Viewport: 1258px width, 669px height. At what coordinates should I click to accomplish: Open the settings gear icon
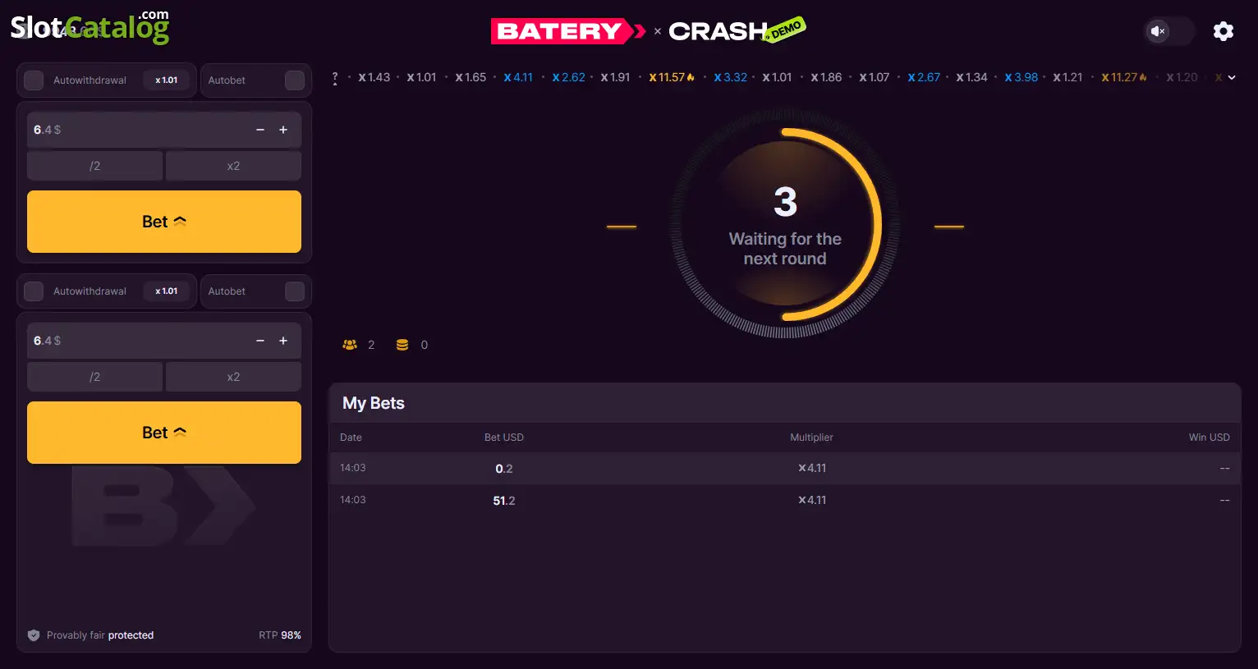[x=1223, y=31]
